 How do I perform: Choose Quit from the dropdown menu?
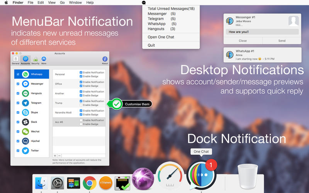pyautogui.click(x=151, y=45)
